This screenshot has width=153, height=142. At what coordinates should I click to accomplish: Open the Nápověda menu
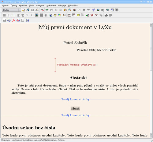point(73,6)
